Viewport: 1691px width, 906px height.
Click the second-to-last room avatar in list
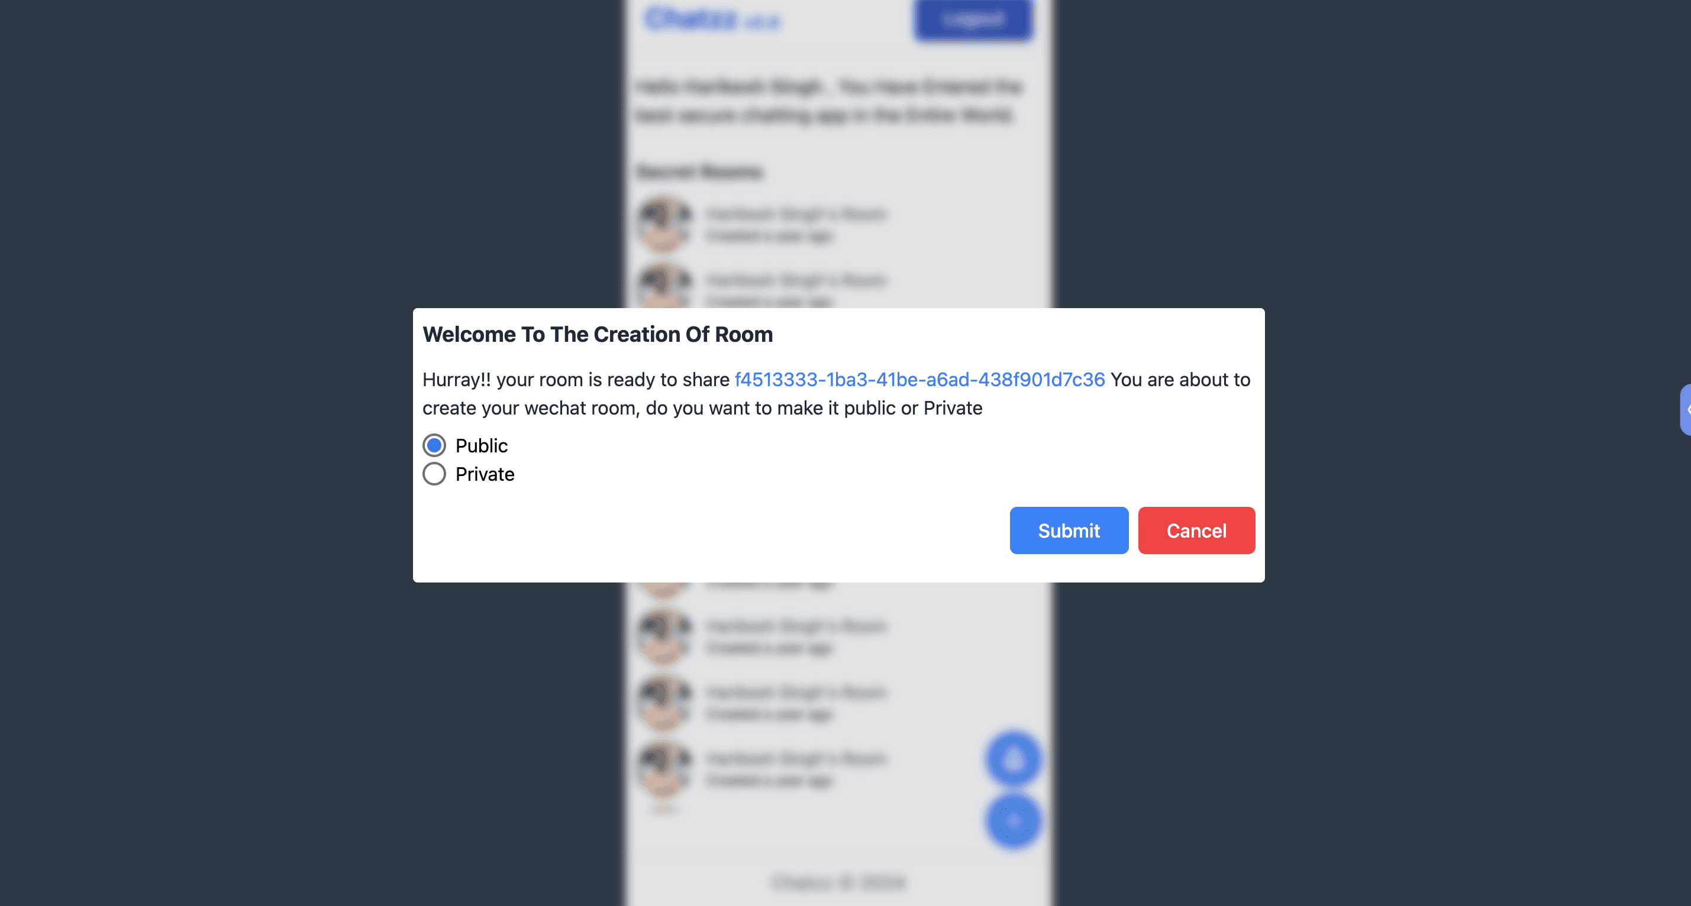(x=664, y=703)
